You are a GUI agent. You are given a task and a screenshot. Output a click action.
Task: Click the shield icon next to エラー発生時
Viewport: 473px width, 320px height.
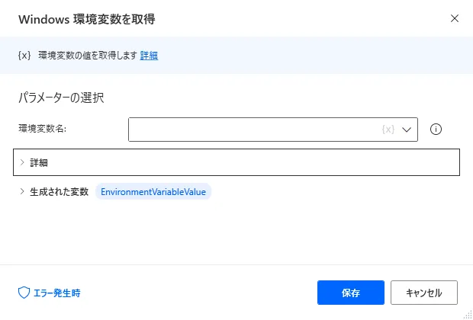(x=23, y=292)
